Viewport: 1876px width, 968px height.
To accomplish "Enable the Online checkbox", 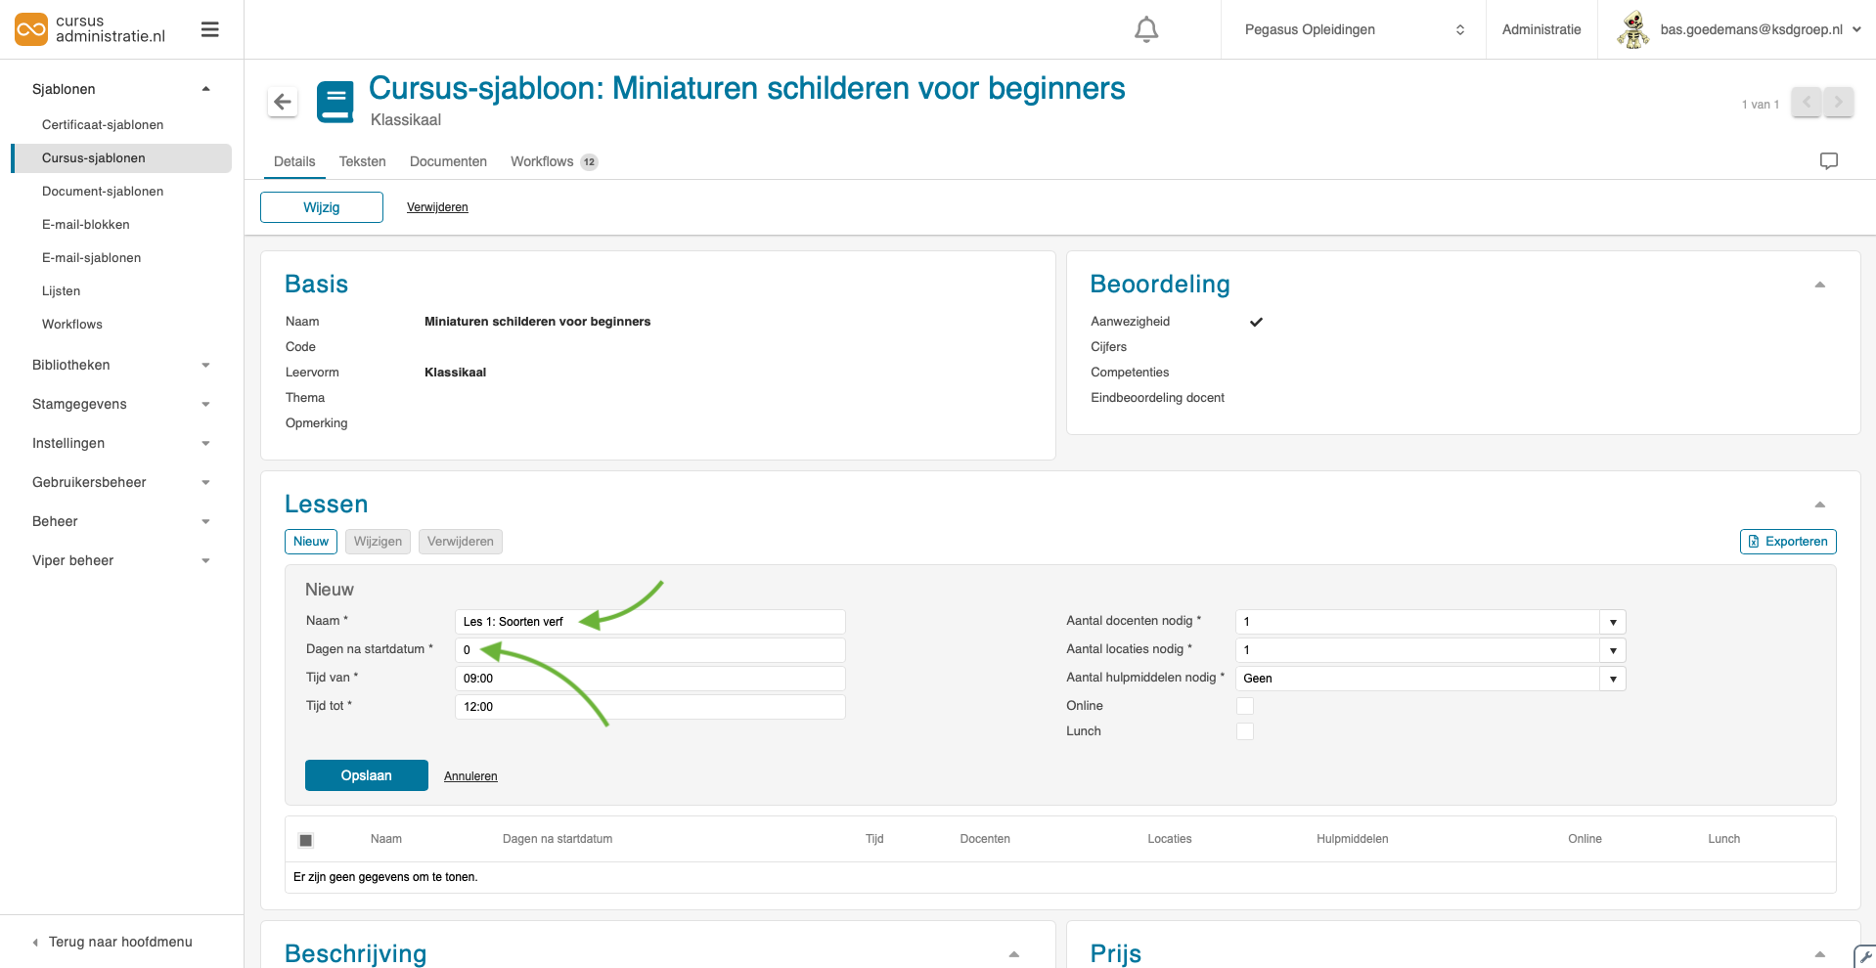I will coord(1244,706).
